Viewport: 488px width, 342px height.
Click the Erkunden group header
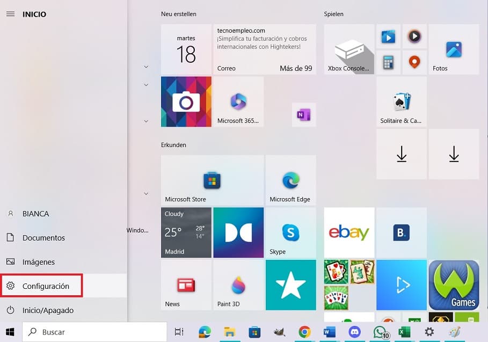[173, 145]
